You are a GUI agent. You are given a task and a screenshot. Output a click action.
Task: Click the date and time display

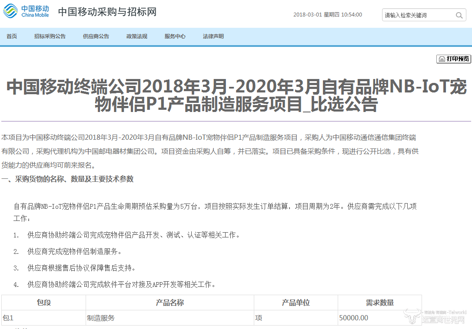click(327, 15)
